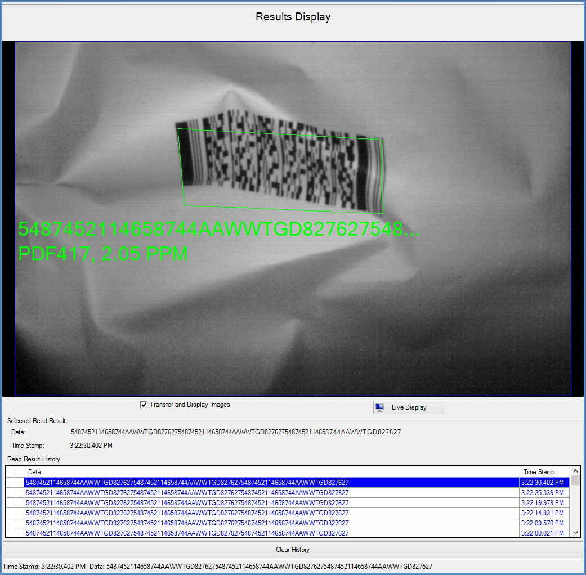
Task: Click the Live Display button
Action: click(x=409, y=407)
